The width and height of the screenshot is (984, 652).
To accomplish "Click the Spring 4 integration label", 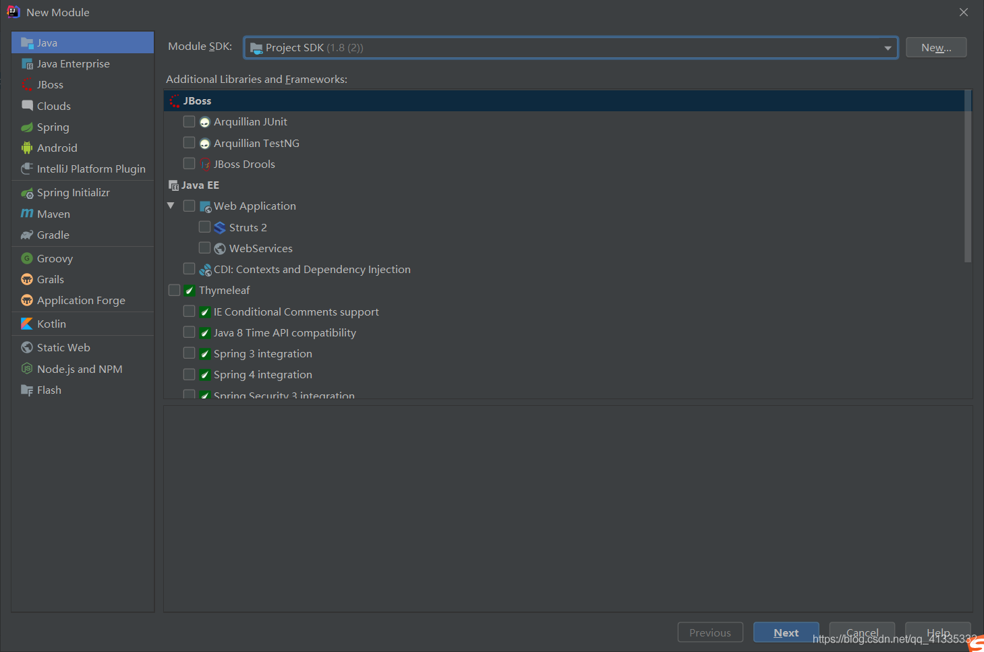I will pos(263,374).
